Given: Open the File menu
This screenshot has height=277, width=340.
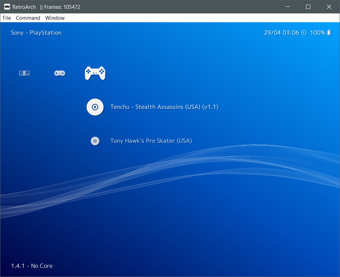Looking at the screenshot, I should 7,18.
